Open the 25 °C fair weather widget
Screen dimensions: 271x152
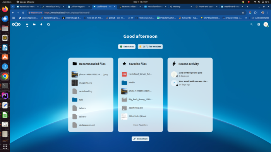150,47
